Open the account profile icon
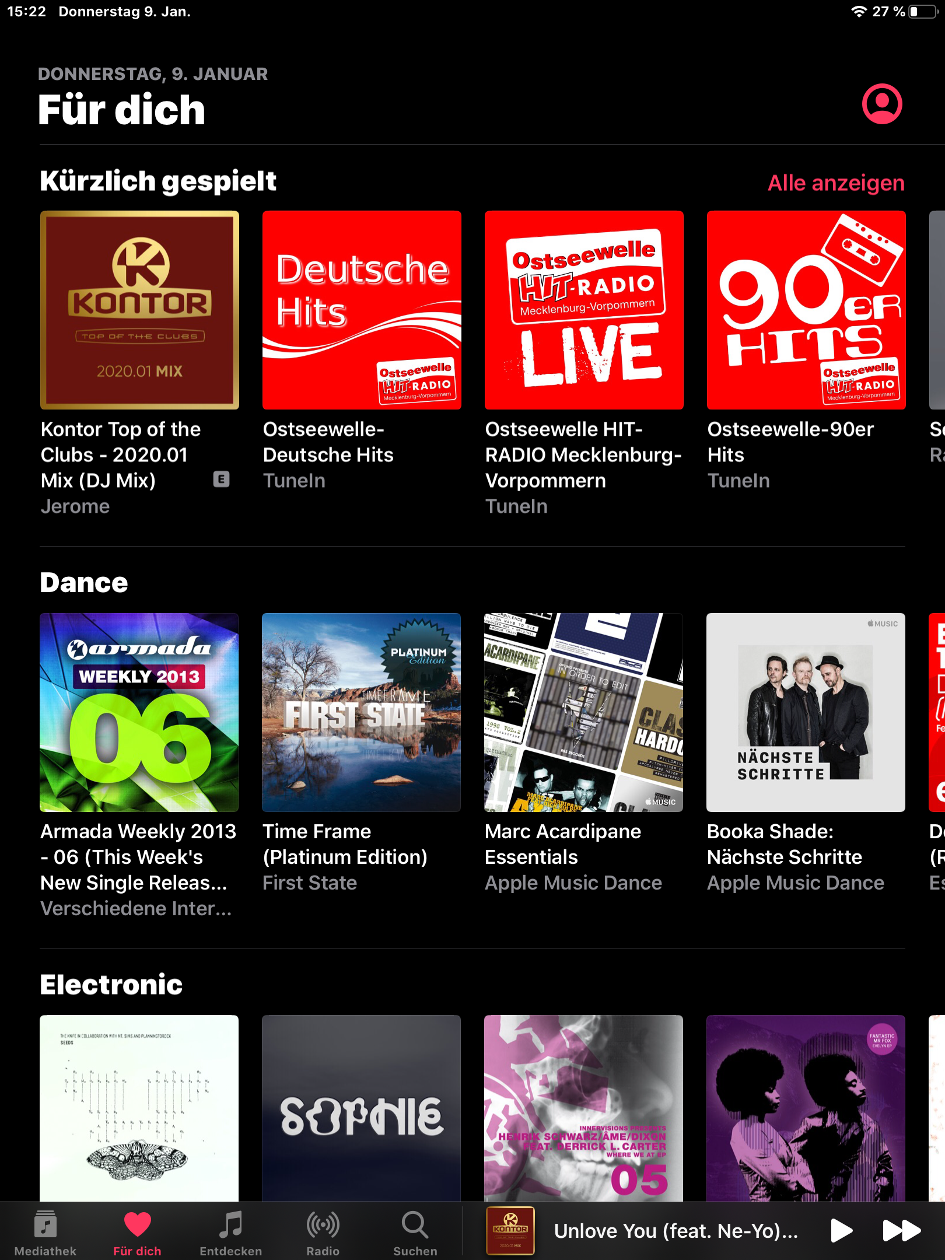945x1260 pixels. (882, 104)
